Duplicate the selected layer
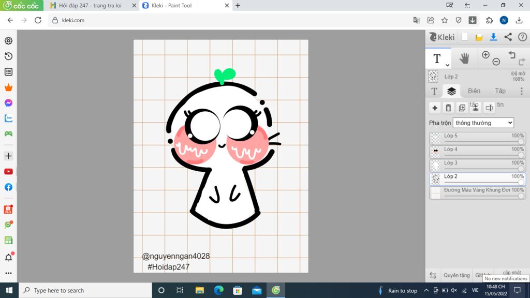The height and width of the screenshot is (298, 530). (x=462, y=108)
